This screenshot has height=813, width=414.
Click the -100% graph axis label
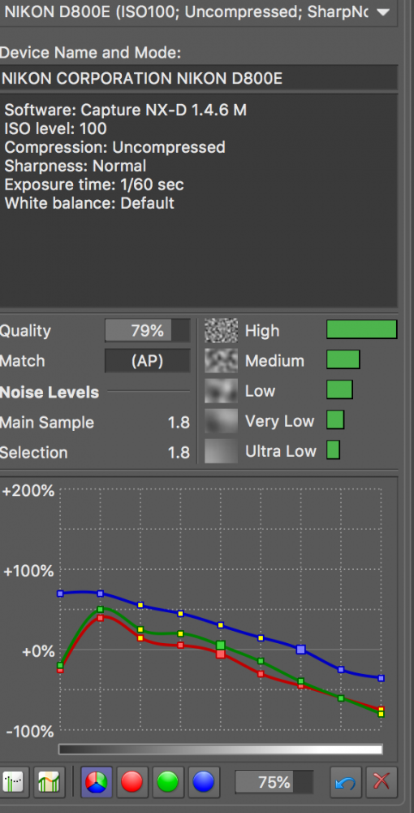click(30, 732)
